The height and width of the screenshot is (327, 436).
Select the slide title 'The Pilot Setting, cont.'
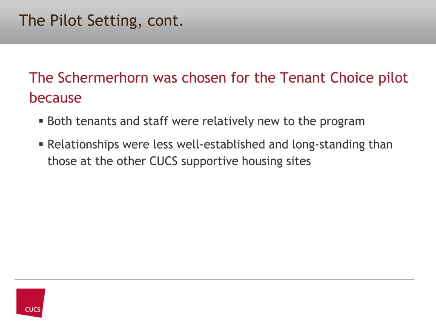click(101, 21)
